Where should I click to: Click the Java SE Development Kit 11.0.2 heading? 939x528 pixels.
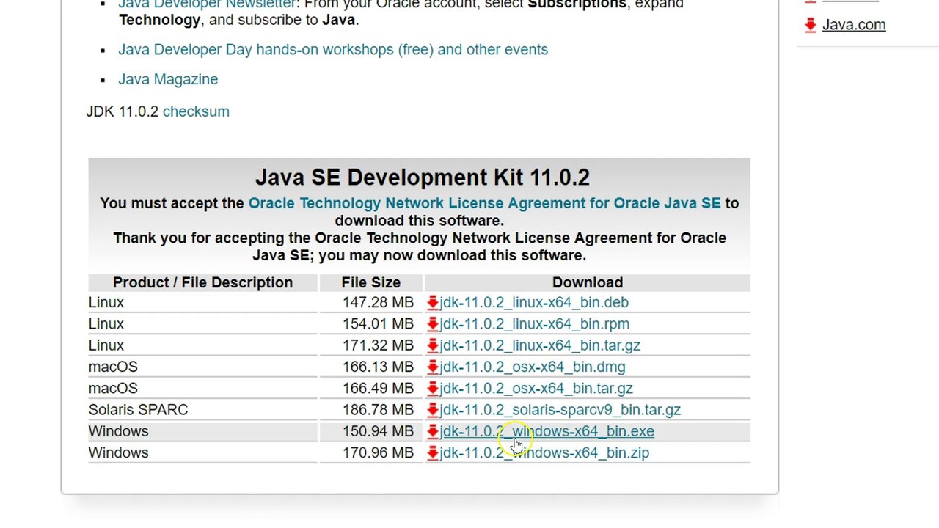[422, 177]
